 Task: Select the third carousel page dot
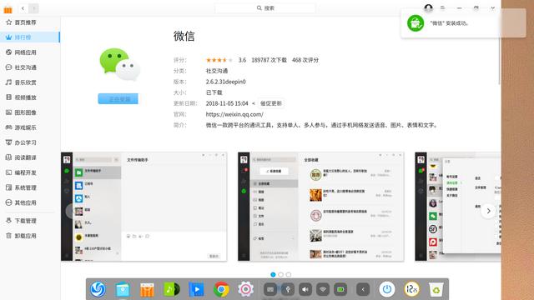tap(289, 274)
